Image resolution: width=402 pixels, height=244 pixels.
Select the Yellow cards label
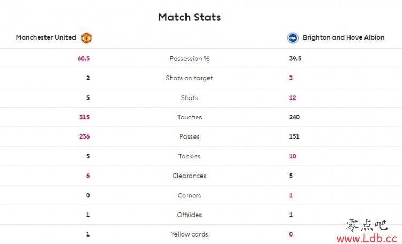click(189, 234)
